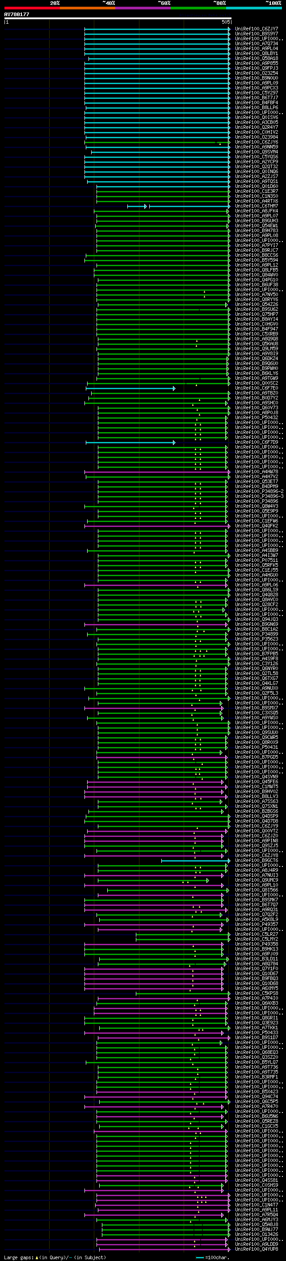The image size is (286, 1261).
Task: Select the label UniRef100_A7PY17
Action: (x=257, y=245)
